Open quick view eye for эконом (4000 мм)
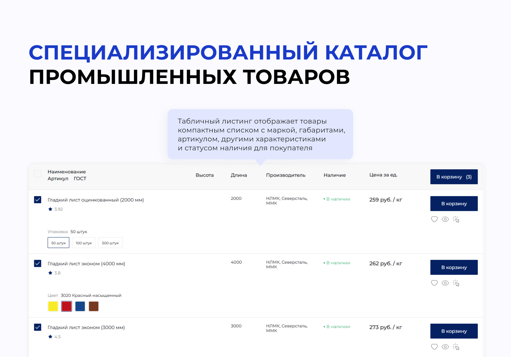The image size is (511, 357). point(445,283)
